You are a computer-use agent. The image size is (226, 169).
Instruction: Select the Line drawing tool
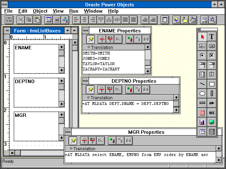click(202, 84)
